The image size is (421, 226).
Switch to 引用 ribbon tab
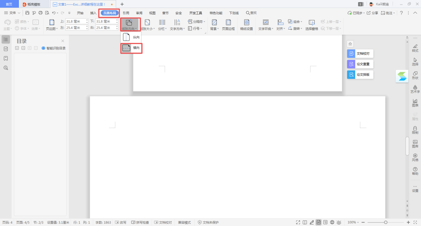click(126, 13)
